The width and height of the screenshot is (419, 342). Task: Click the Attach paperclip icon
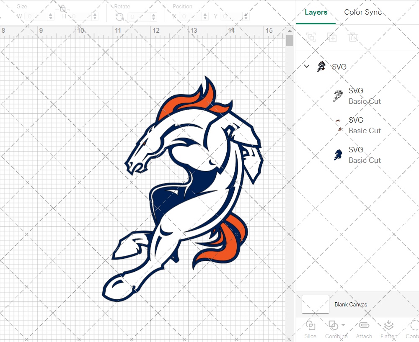point(364,325)
